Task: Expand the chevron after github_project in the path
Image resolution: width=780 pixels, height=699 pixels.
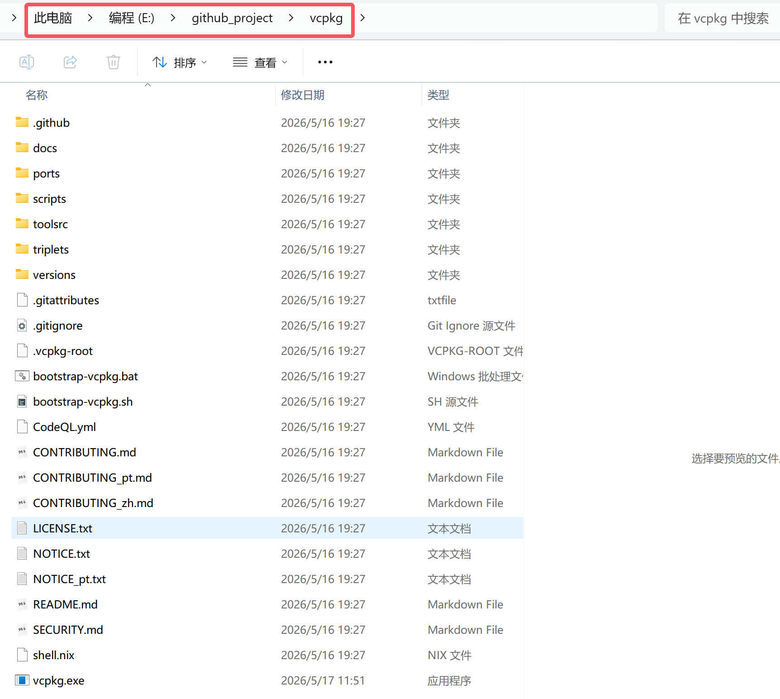Action: (291, 18)
